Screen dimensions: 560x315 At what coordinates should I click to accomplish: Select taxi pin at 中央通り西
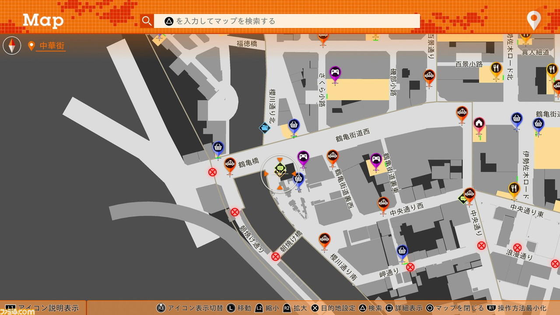pyautogui.click(x=383, y=204)
